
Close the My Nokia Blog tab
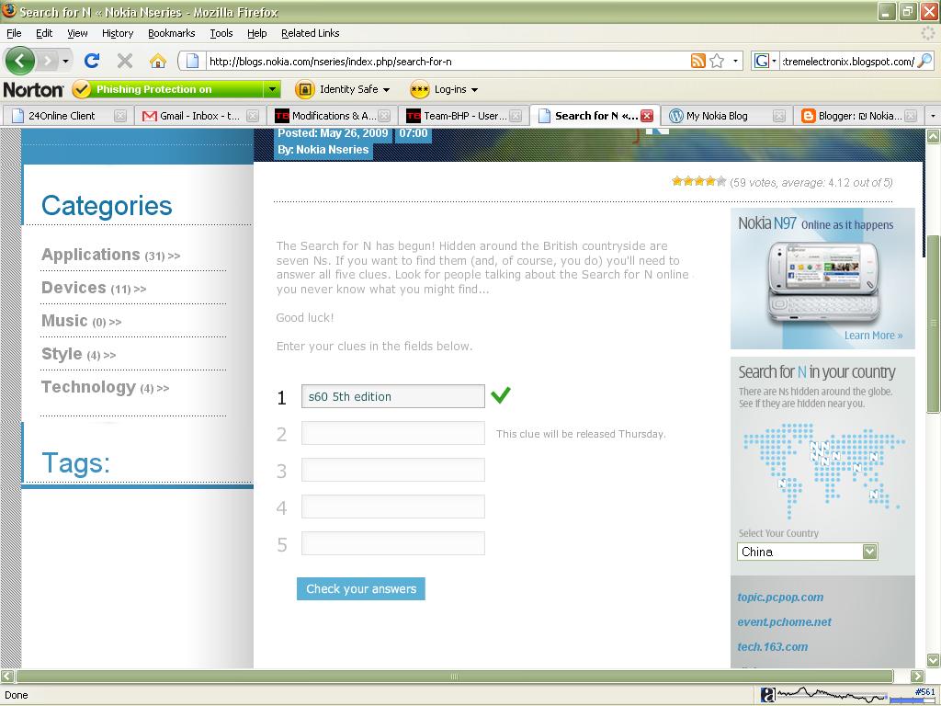tap(779, 116)
